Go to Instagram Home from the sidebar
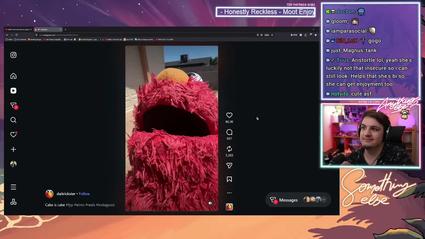425x239 pixels. click(x=13, y=76)
